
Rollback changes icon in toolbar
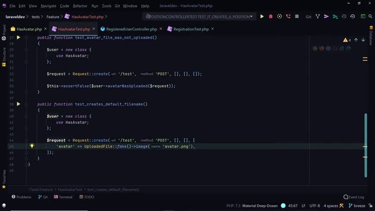pyautogui.click(x=353, y=16)
